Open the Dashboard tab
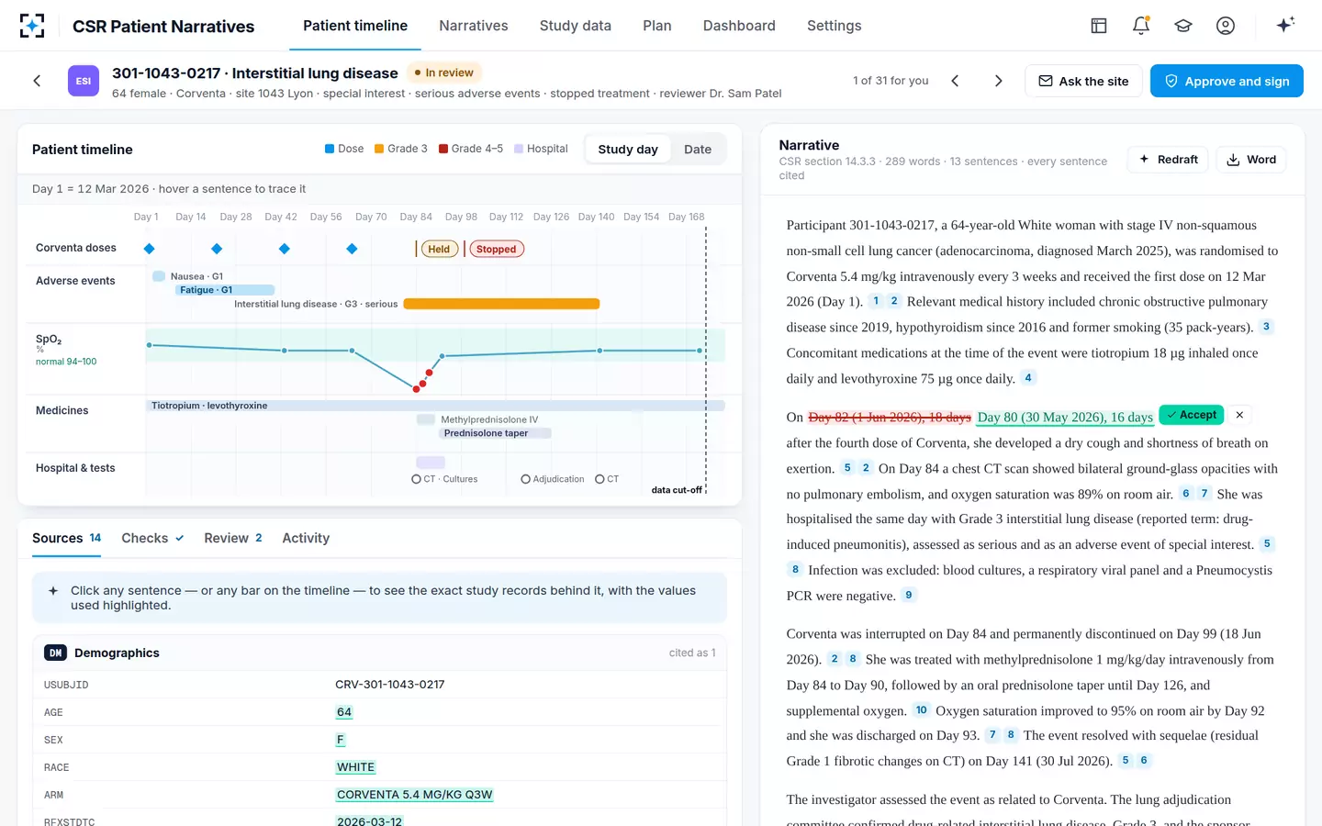 tap(739, 26)
